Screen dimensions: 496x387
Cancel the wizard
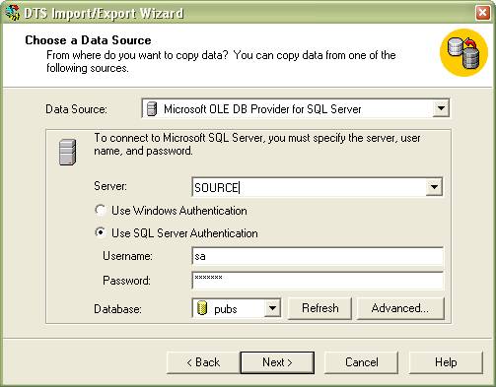click(x=361, y=362)
